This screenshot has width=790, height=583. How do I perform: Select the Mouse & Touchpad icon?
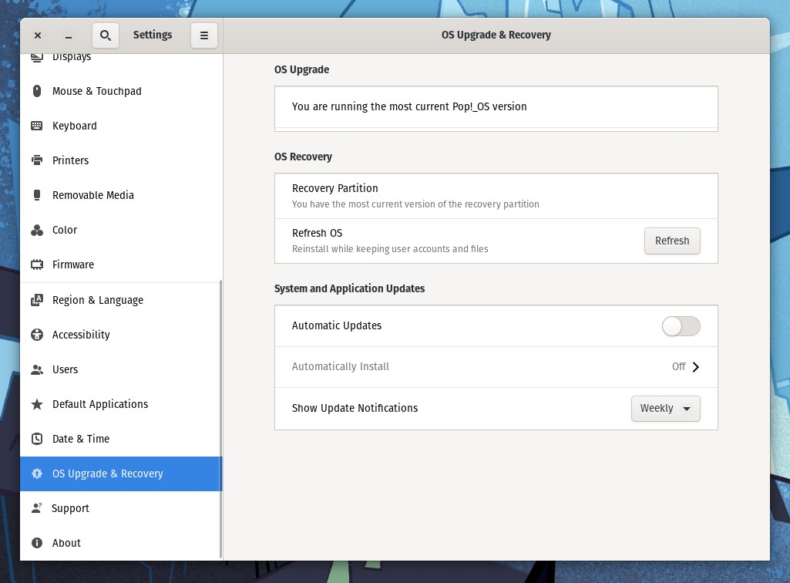tap(37, 91)
